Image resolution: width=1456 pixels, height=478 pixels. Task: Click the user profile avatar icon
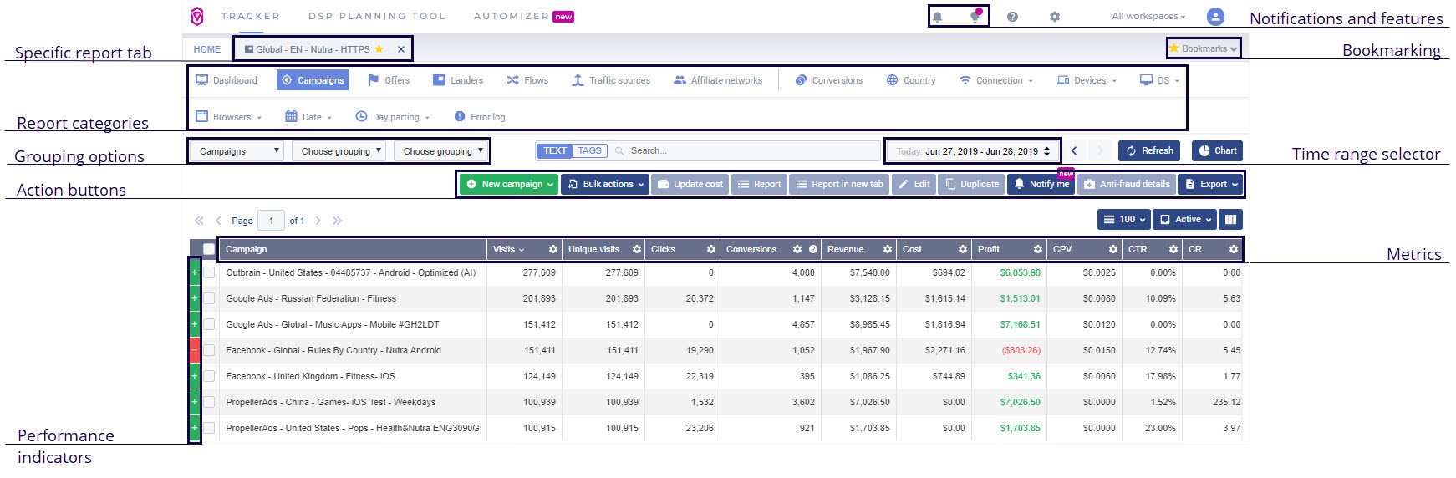click(1215, 16)
